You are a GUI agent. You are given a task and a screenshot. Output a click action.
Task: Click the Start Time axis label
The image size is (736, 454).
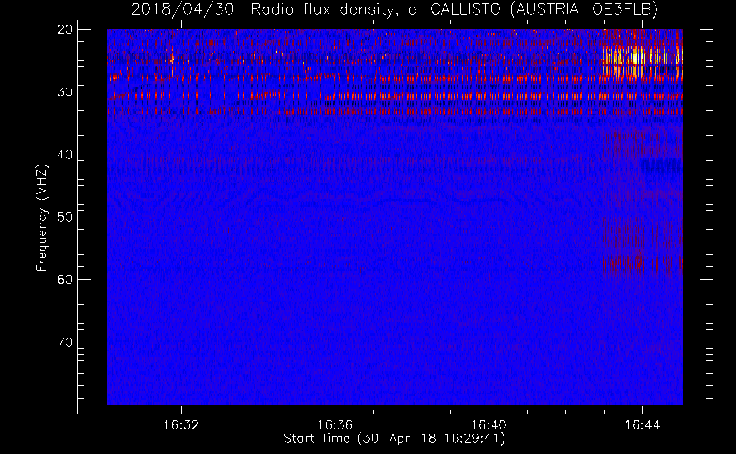[394, 439]
